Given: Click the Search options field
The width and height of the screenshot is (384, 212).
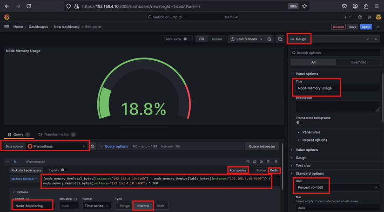Looking at the screenshot, I should pos(336,53).
